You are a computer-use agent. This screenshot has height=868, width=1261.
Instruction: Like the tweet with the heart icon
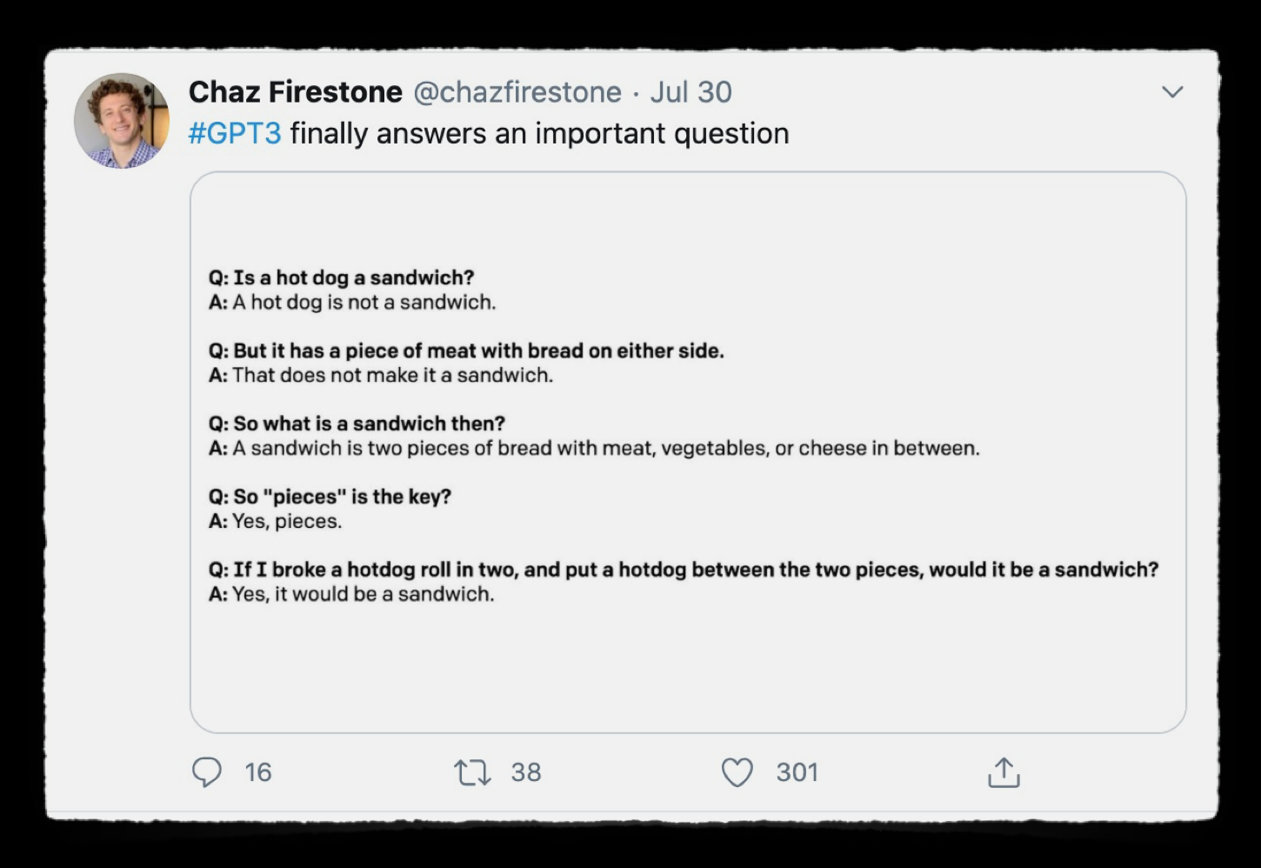737,771
